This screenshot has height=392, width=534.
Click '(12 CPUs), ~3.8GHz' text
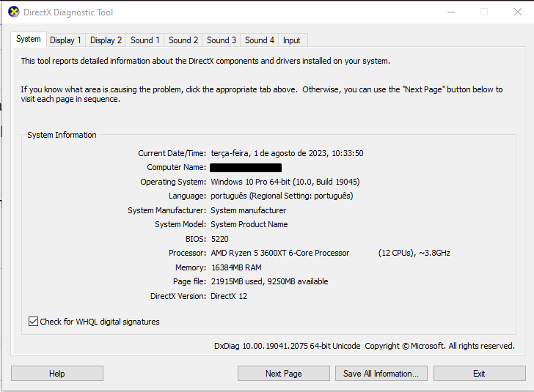(x=414, y=253)
